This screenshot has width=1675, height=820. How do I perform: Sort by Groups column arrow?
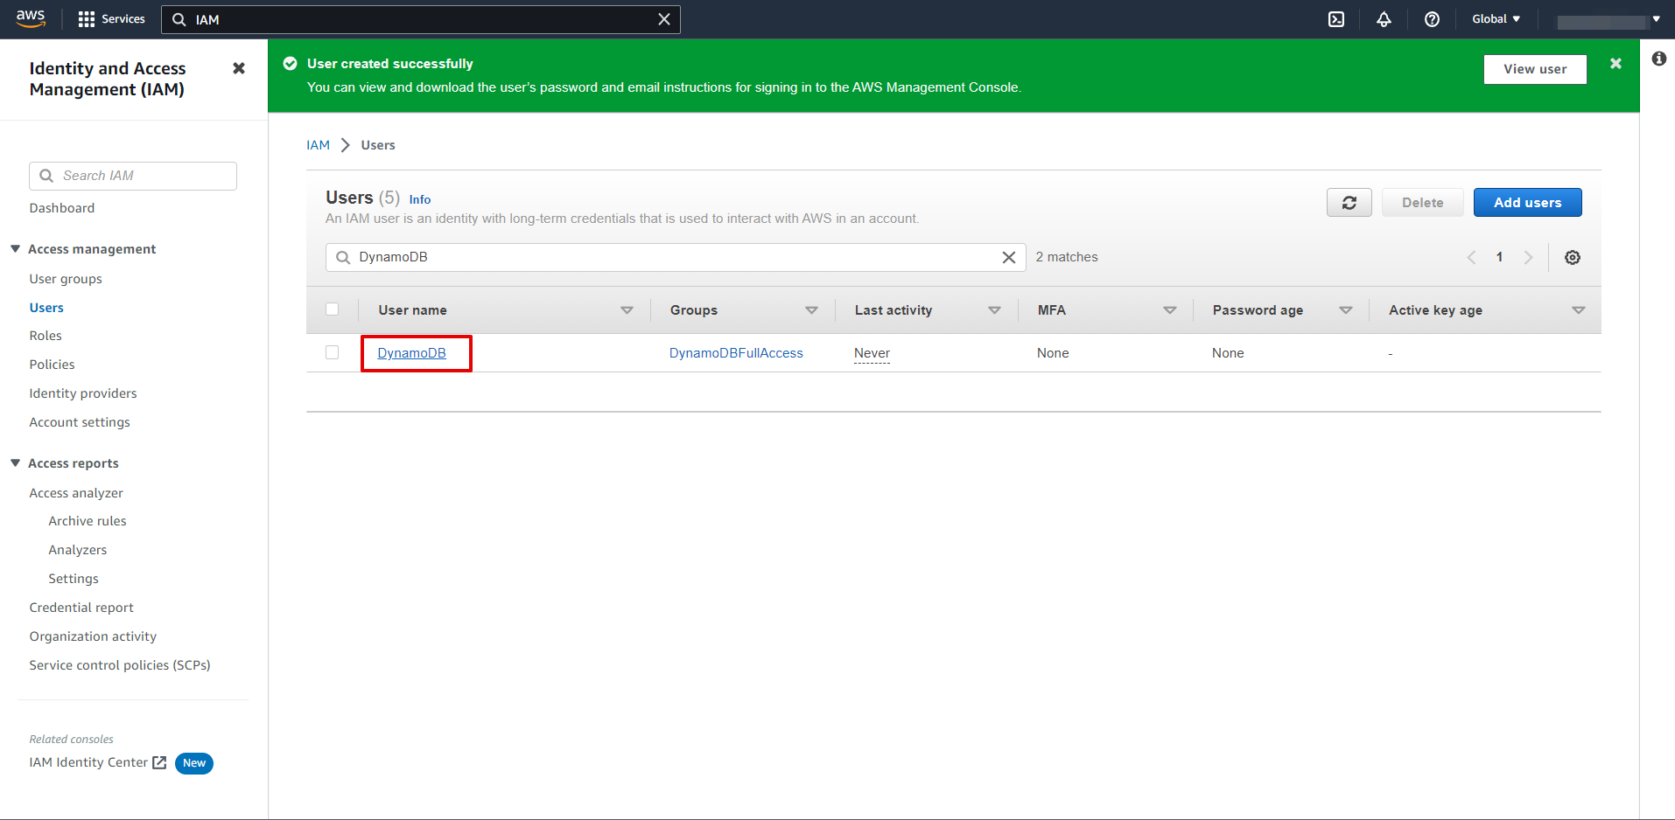coord(811,310)
